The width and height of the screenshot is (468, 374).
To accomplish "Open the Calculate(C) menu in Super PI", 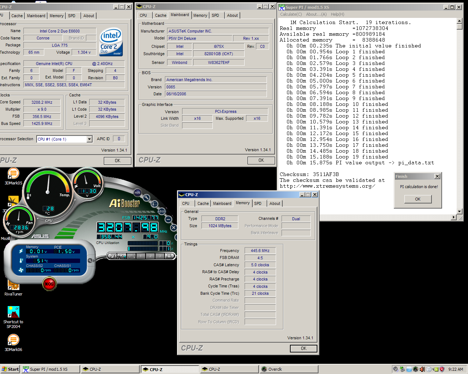I will [291, 14].
